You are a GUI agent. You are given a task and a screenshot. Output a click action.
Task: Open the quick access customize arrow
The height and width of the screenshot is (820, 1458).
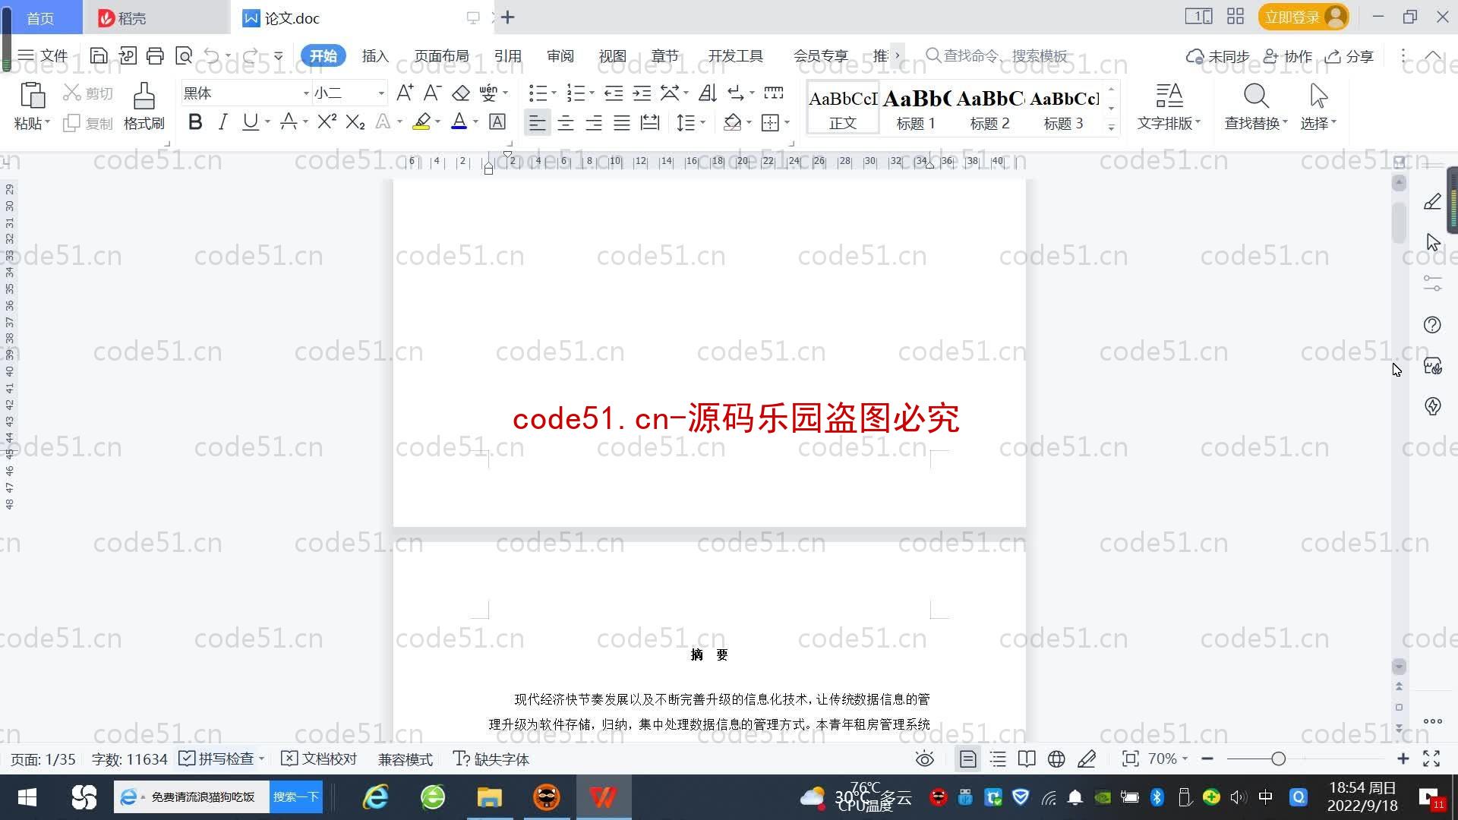click(279, 55)
